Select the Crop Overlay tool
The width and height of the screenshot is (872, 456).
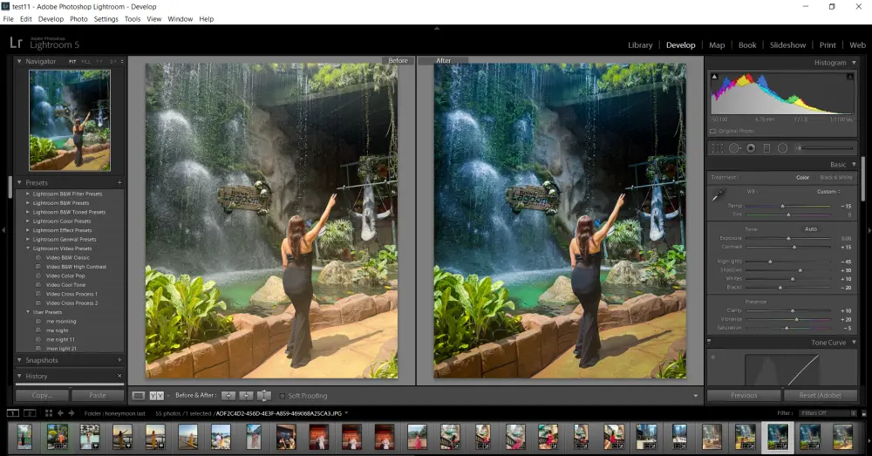[x=718, y=148]
